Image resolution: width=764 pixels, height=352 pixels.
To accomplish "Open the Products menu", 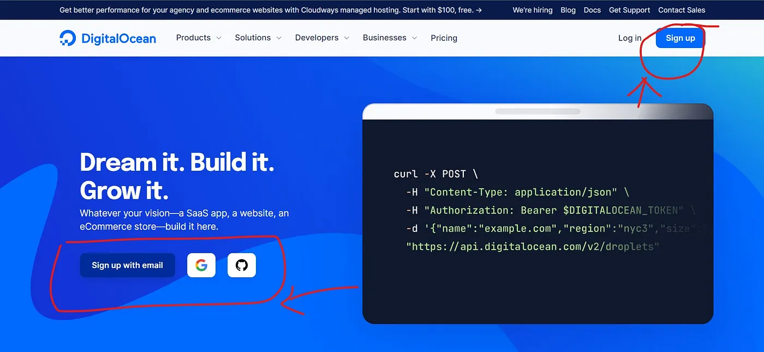I will coord(199,38).
